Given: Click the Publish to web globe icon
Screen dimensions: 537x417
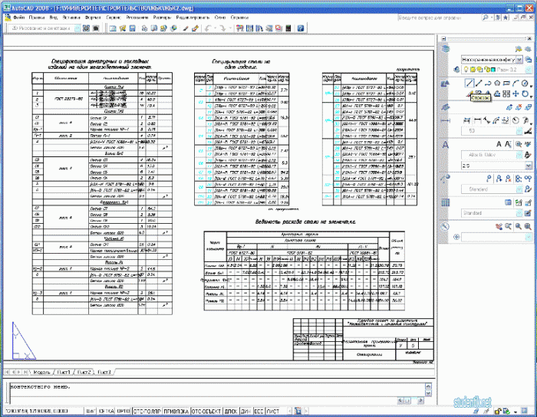Looking at the screenshot, I should pos(173,28).
